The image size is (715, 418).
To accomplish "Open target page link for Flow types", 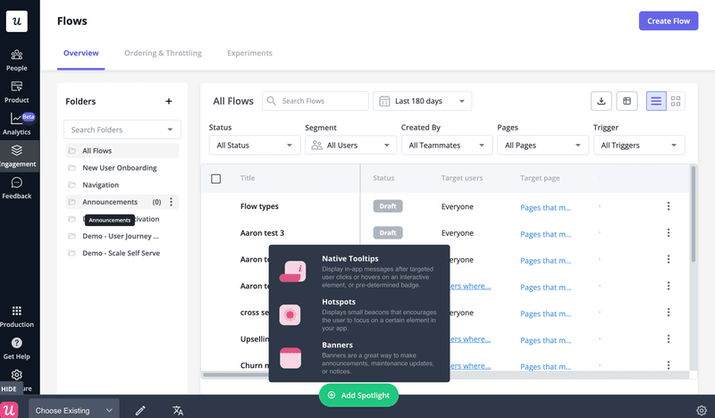I will (x=545, y=207).
